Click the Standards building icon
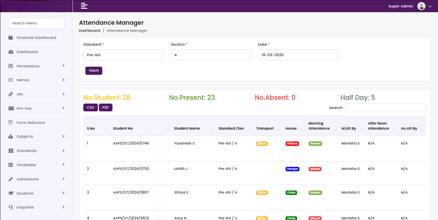This screenshot has width=438, height=220. pos(11,151)
